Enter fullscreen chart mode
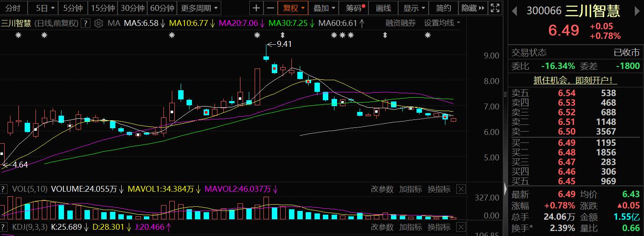Screen dimensions: 644x236 tap(495, 8)
